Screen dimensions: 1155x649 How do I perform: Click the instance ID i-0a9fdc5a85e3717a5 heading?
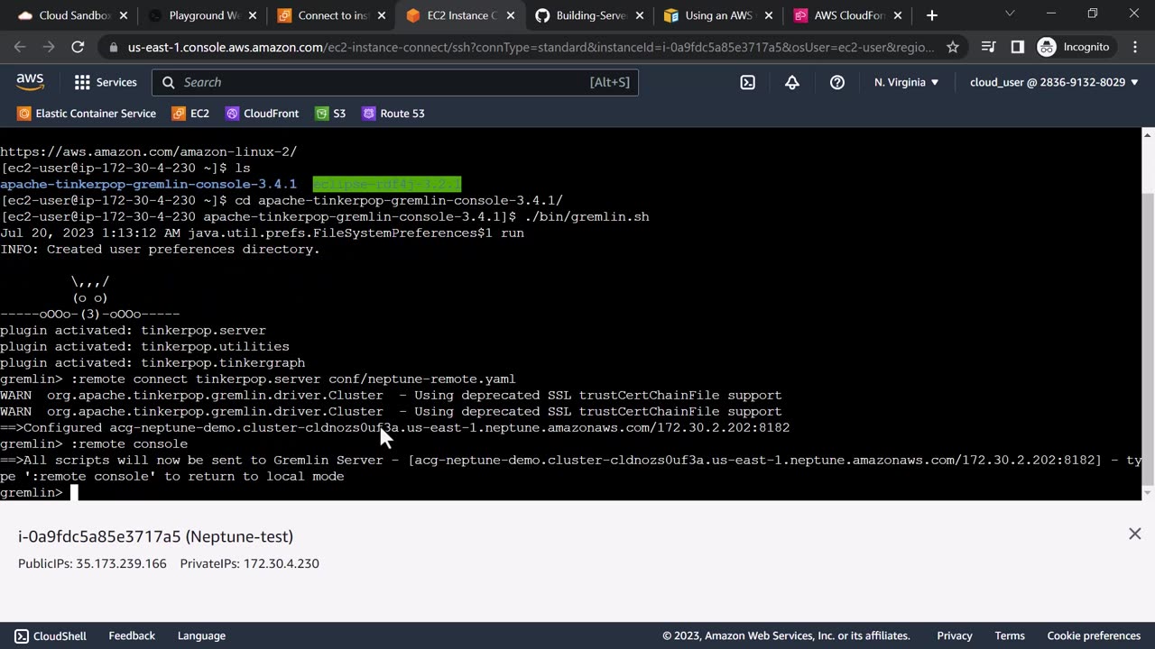click(155, 536)
